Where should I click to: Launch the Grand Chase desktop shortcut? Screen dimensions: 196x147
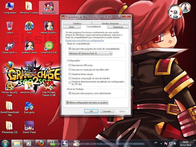(x=29, y=127)
